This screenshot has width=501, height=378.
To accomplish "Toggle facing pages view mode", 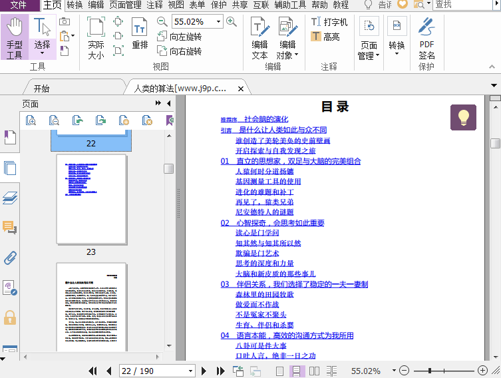I will coord(314,371).
